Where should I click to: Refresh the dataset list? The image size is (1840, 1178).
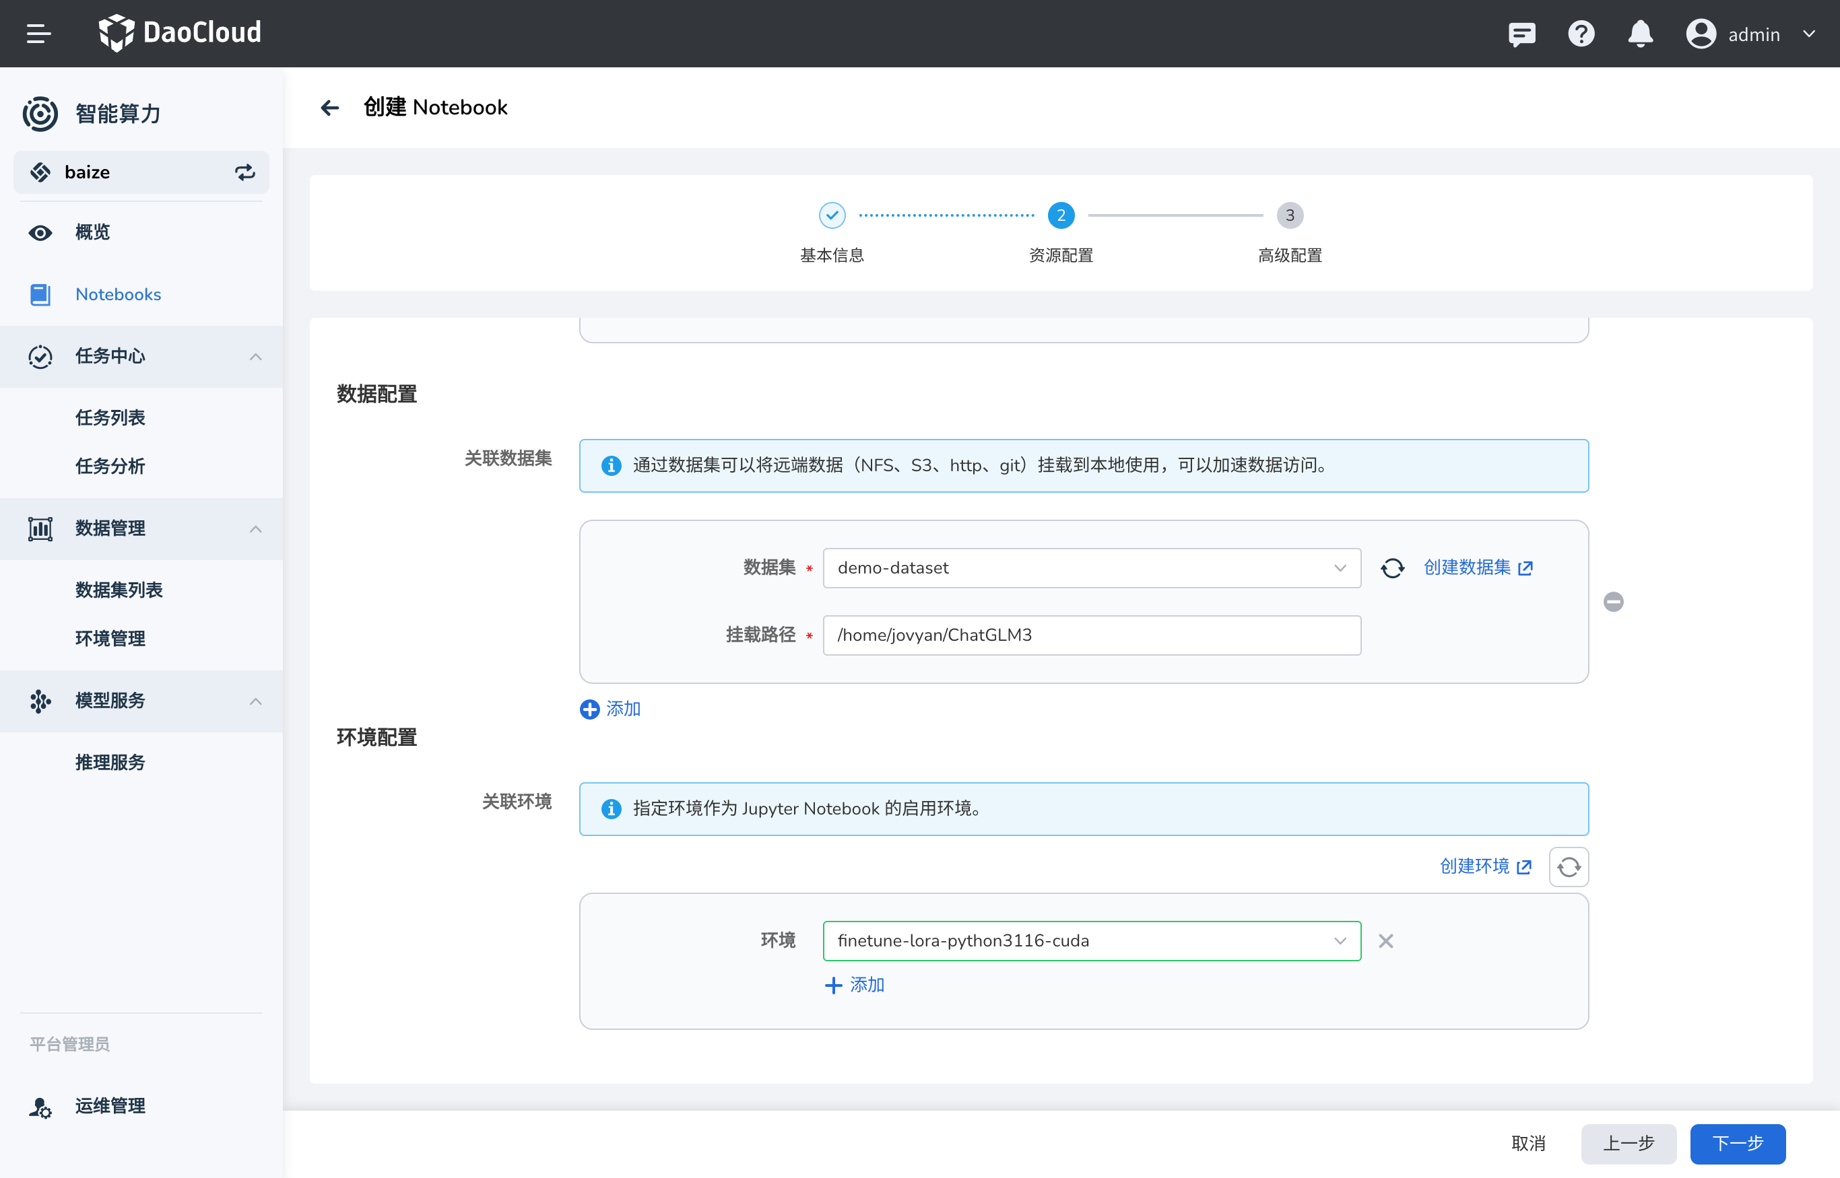(1392, 568)
